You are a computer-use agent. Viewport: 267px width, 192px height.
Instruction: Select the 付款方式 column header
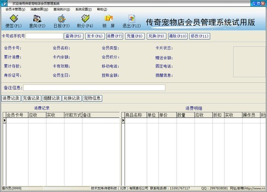click(x=73, y=115)
